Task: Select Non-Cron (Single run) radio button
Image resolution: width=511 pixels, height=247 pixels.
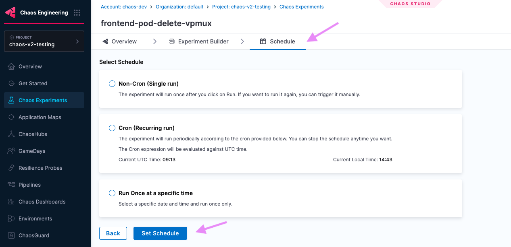Action: (x=112, y=84)
